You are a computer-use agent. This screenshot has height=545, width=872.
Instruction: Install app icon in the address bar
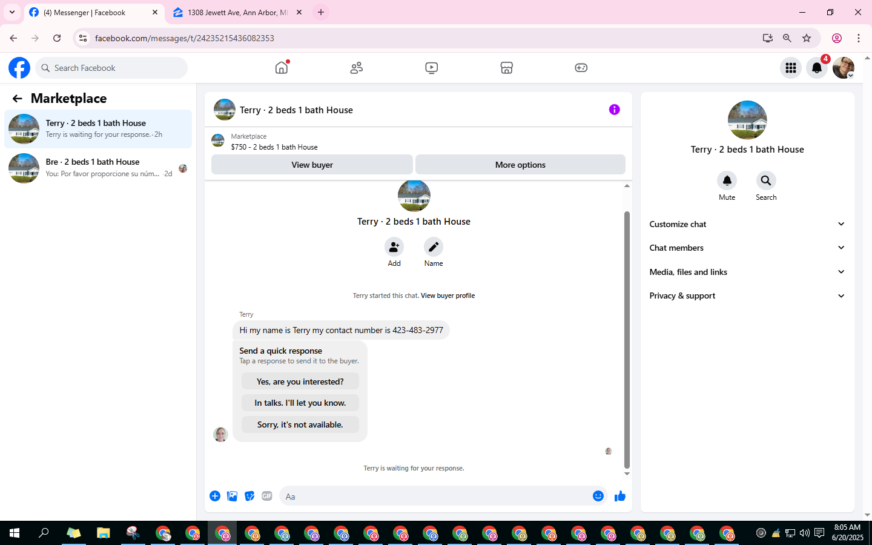click(768, 38)
